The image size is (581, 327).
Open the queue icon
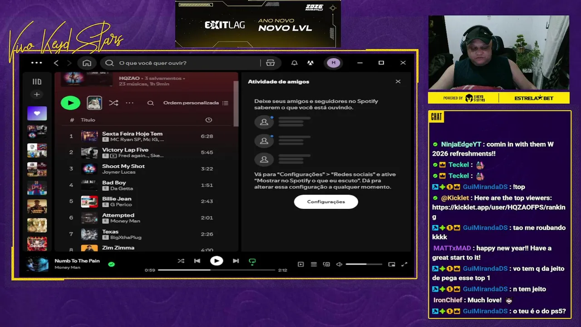pyautogui.click(x=314, y=264)
